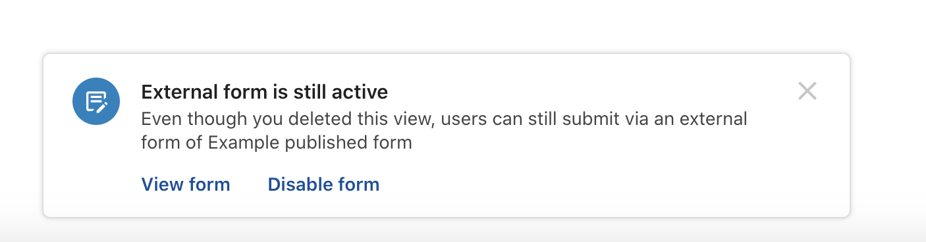
Task: Click "Disable form" next to View form
Action: point(323,184)
